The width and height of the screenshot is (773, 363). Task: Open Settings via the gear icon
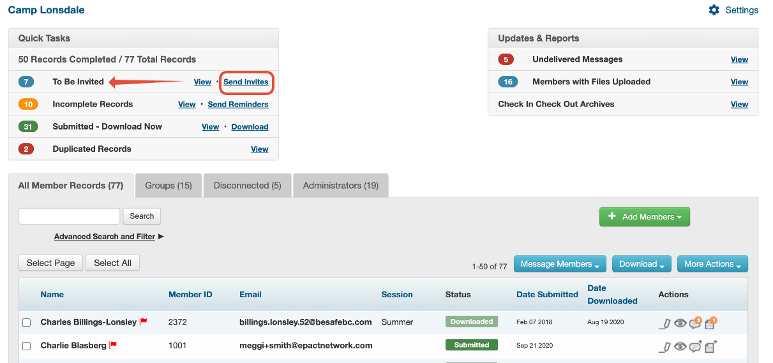pyautogui.click(x=714, y=10)
